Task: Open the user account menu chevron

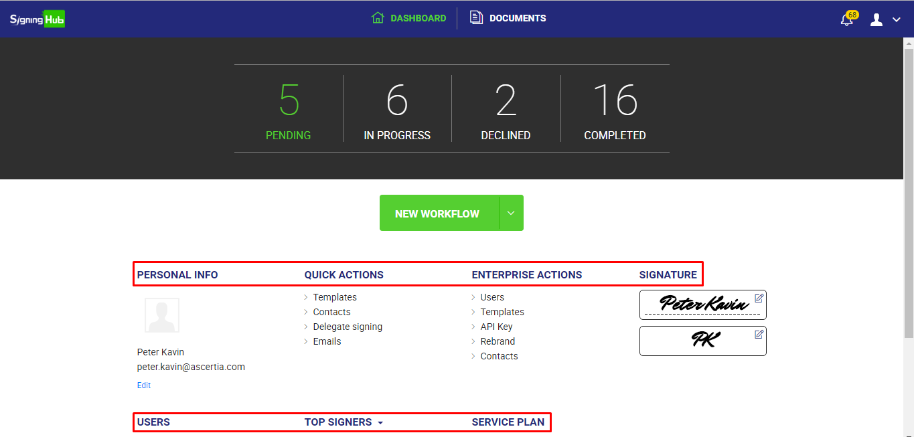Action: tap(897, 20)
